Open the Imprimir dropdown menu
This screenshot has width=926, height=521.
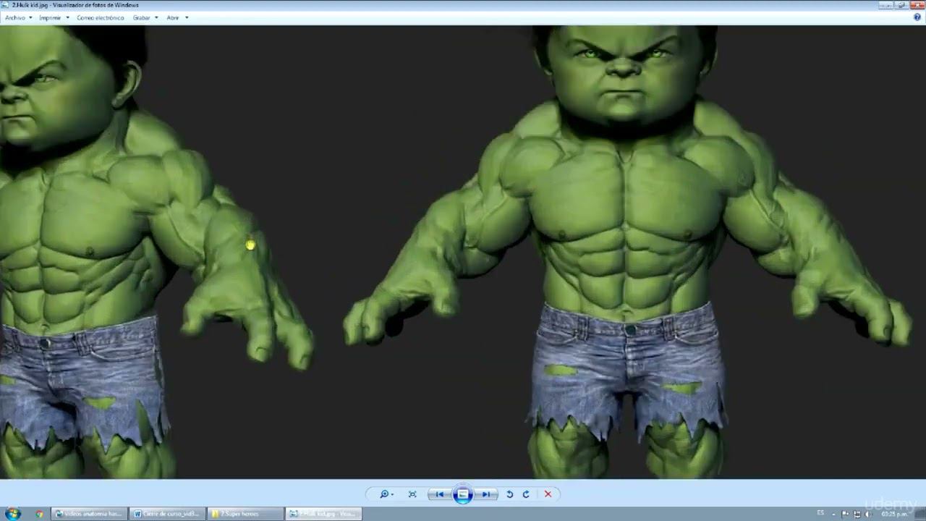[x=54, y=17]
